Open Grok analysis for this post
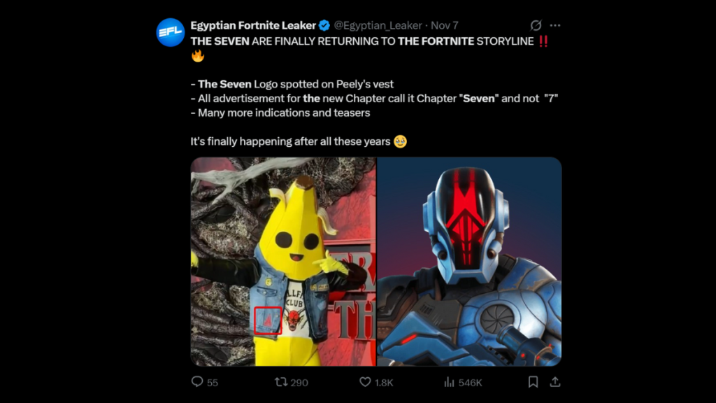 click(x=535, y=24)
